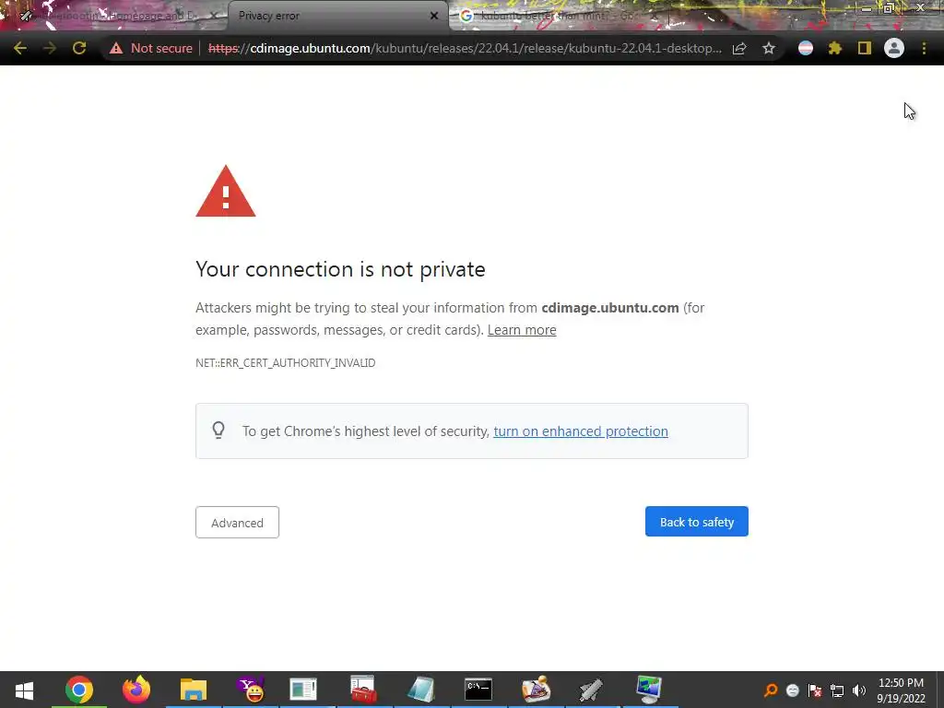Open the rocket taskbar app
Screen dimensions: 944x708
pos(591,690)
